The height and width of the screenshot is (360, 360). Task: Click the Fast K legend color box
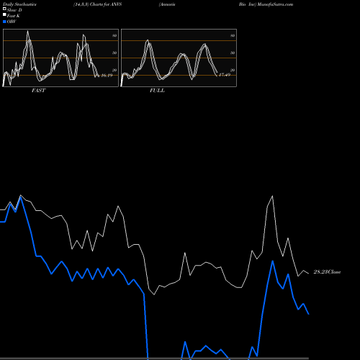click(x=4, y=14)
